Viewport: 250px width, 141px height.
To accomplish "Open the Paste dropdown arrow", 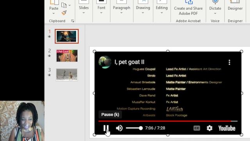I will pyautogui.click(x=54, y=13).
